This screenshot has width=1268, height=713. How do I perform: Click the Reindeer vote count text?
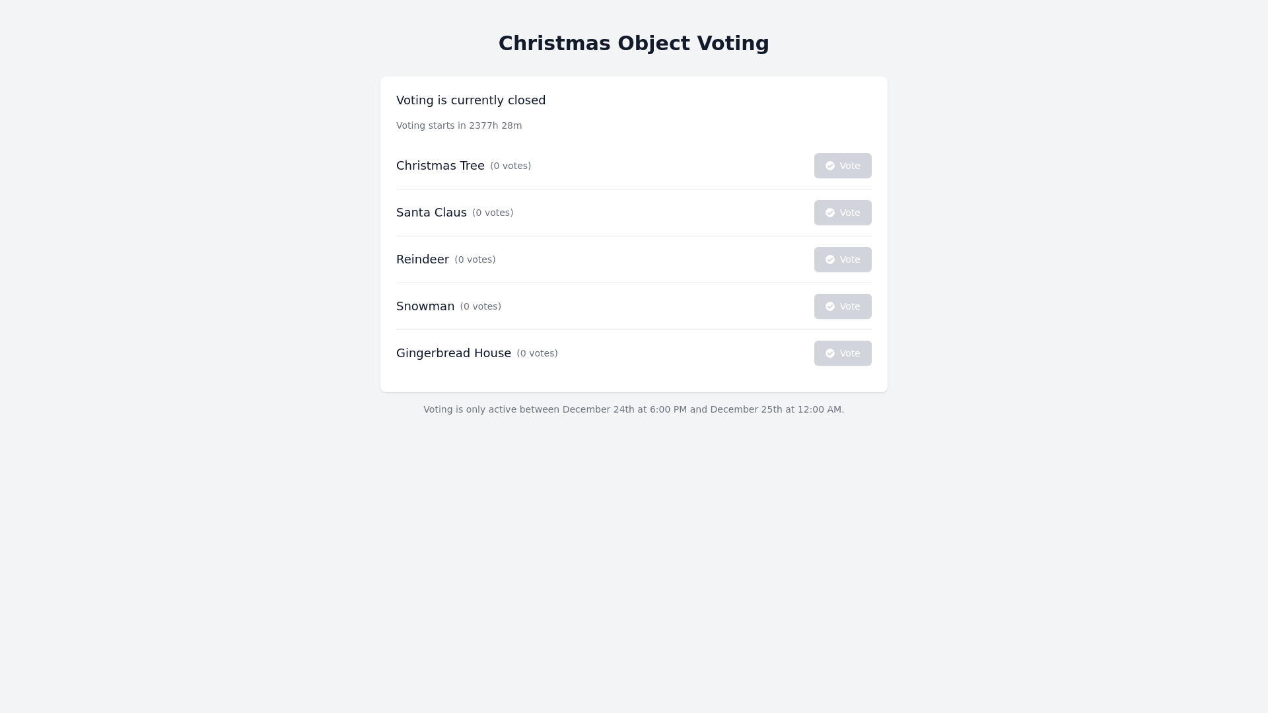pyautogui.click(x=475, y=260)
